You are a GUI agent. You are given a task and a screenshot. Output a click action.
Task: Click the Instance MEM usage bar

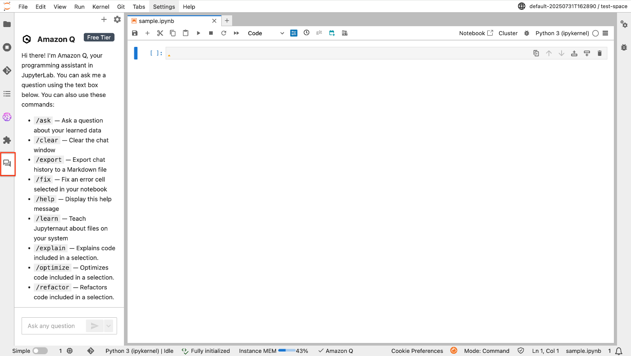(287, 350)
